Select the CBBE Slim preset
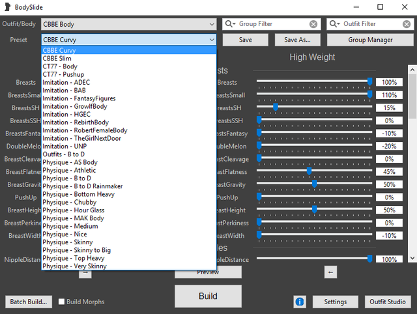 pos(129,58)
